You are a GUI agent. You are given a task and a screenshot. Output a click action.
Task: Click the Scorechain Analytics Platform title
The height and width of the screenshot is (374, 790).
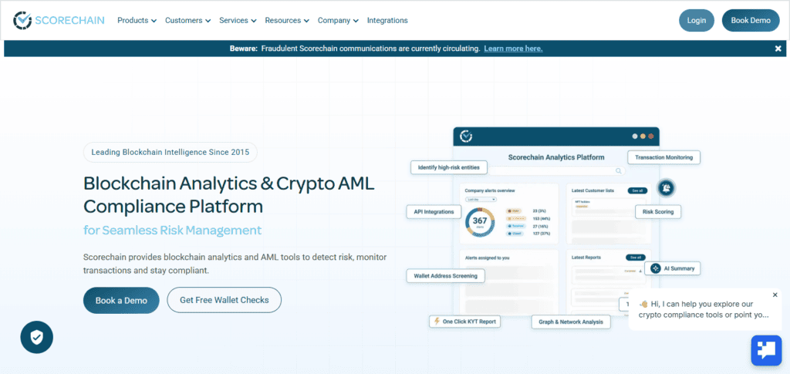pos(555,157)
